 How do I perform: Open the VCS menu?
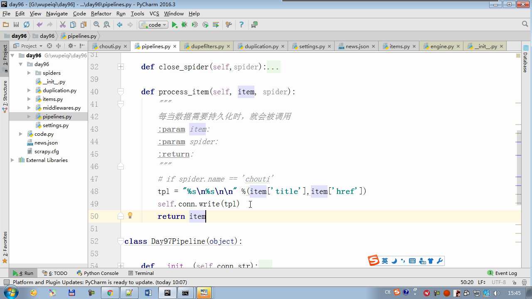point(154,14)
